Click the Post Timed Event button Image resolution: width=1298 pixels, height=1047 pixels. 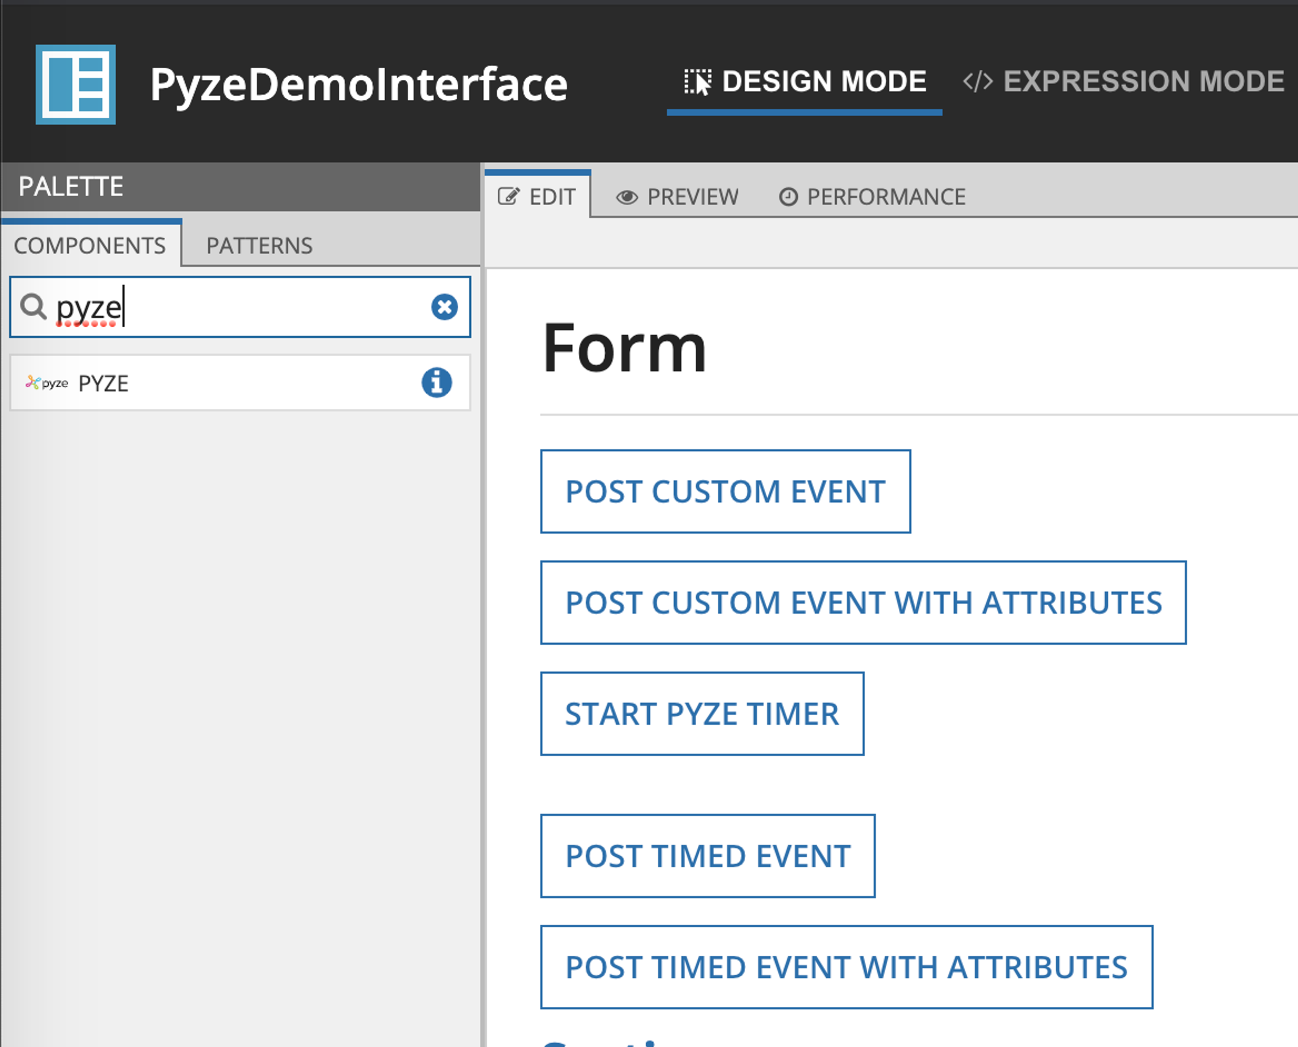(708, 856)
